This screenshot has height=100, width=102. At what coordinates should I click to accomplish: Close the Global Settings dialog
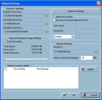coord(99,3)
